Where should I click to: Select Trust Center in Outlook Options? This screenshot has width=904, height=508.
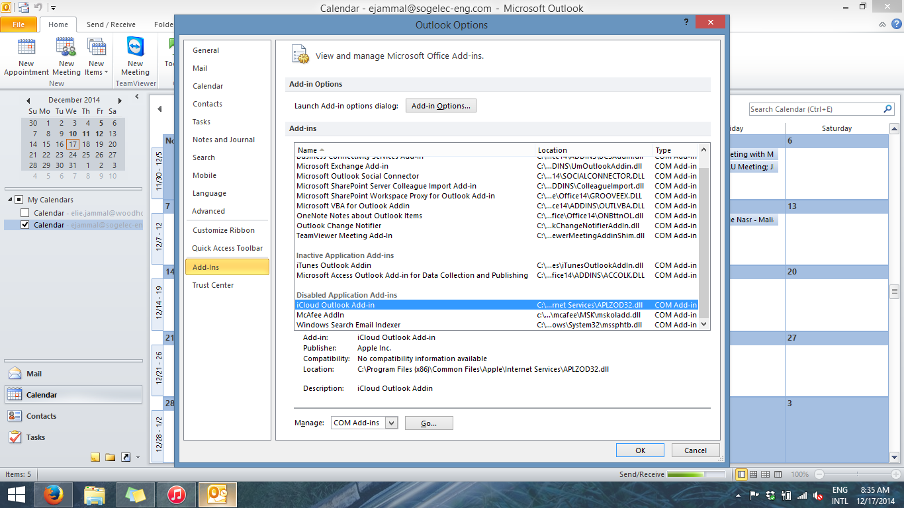pyautogui.click(x=227, y=285)
